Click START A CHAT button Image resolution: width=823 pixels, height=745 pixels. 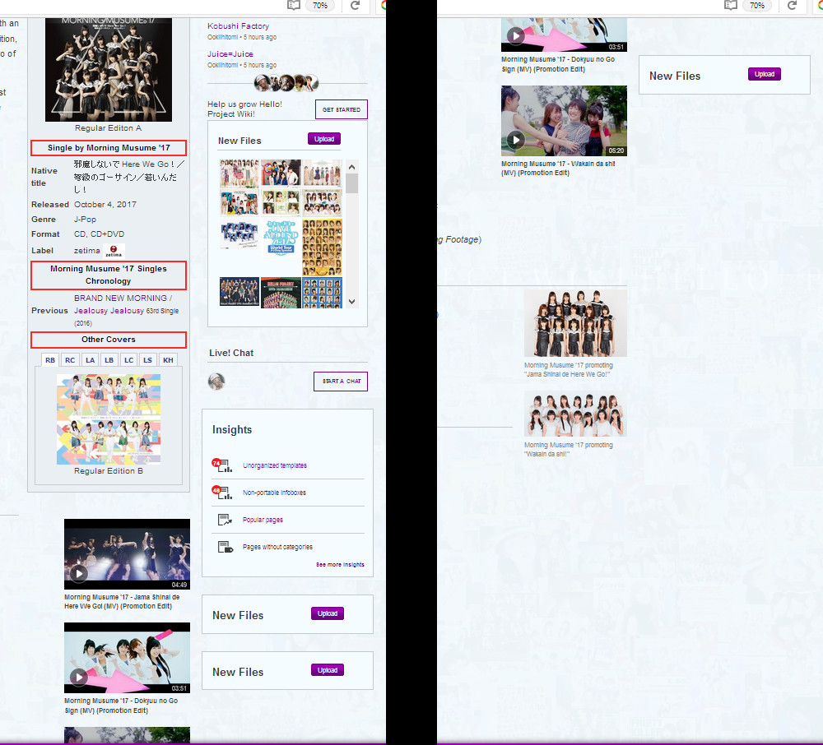pos(341,382)
